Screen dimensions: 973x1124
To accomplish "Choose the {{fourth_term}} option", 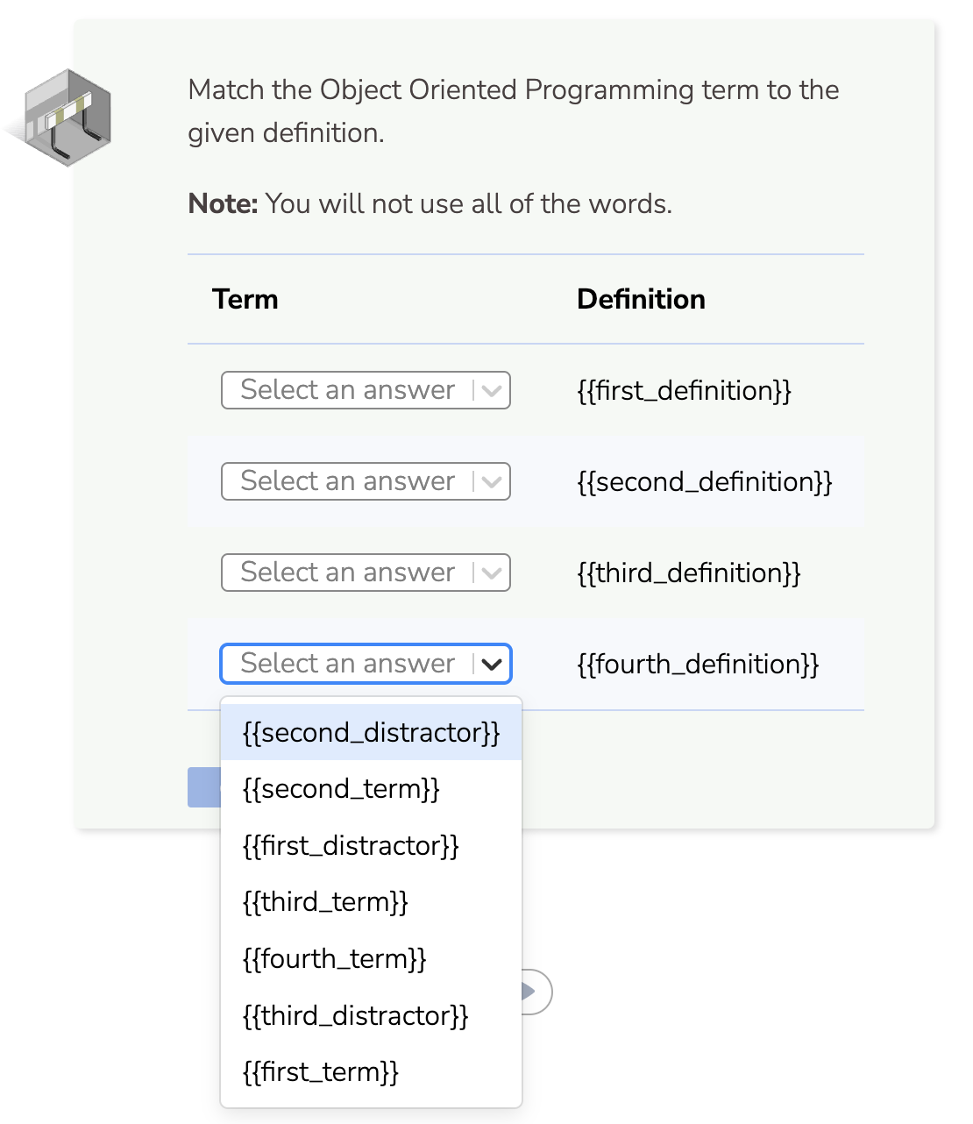I will click(334, 958).
